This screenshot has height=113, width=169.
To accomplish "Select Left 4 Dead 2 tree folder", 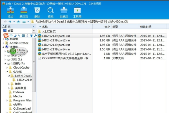I will (23, 76).
